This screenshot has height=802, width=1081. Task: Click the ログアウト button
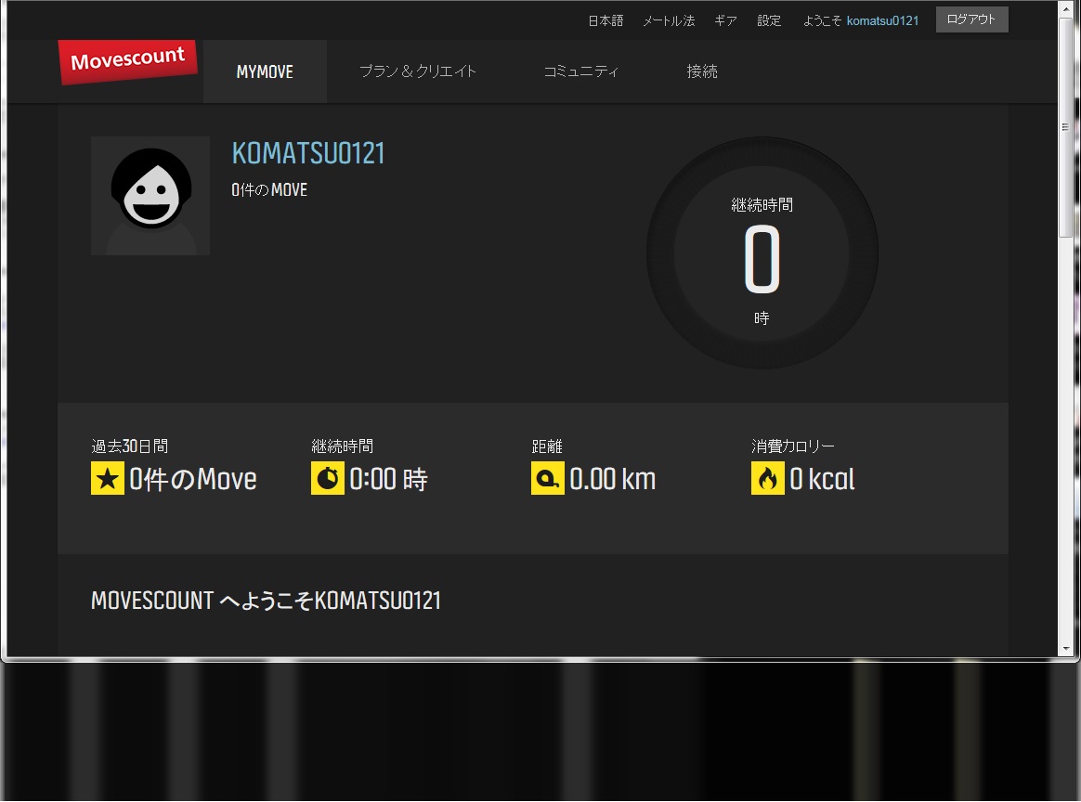pos(971,19)
